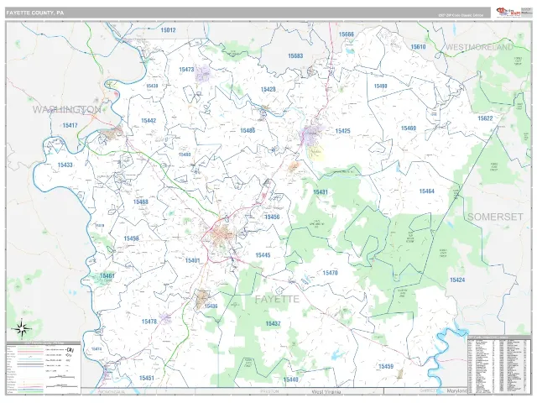Select ZIP code label 15464
537x403 pixels.
[x=427, y=191]
